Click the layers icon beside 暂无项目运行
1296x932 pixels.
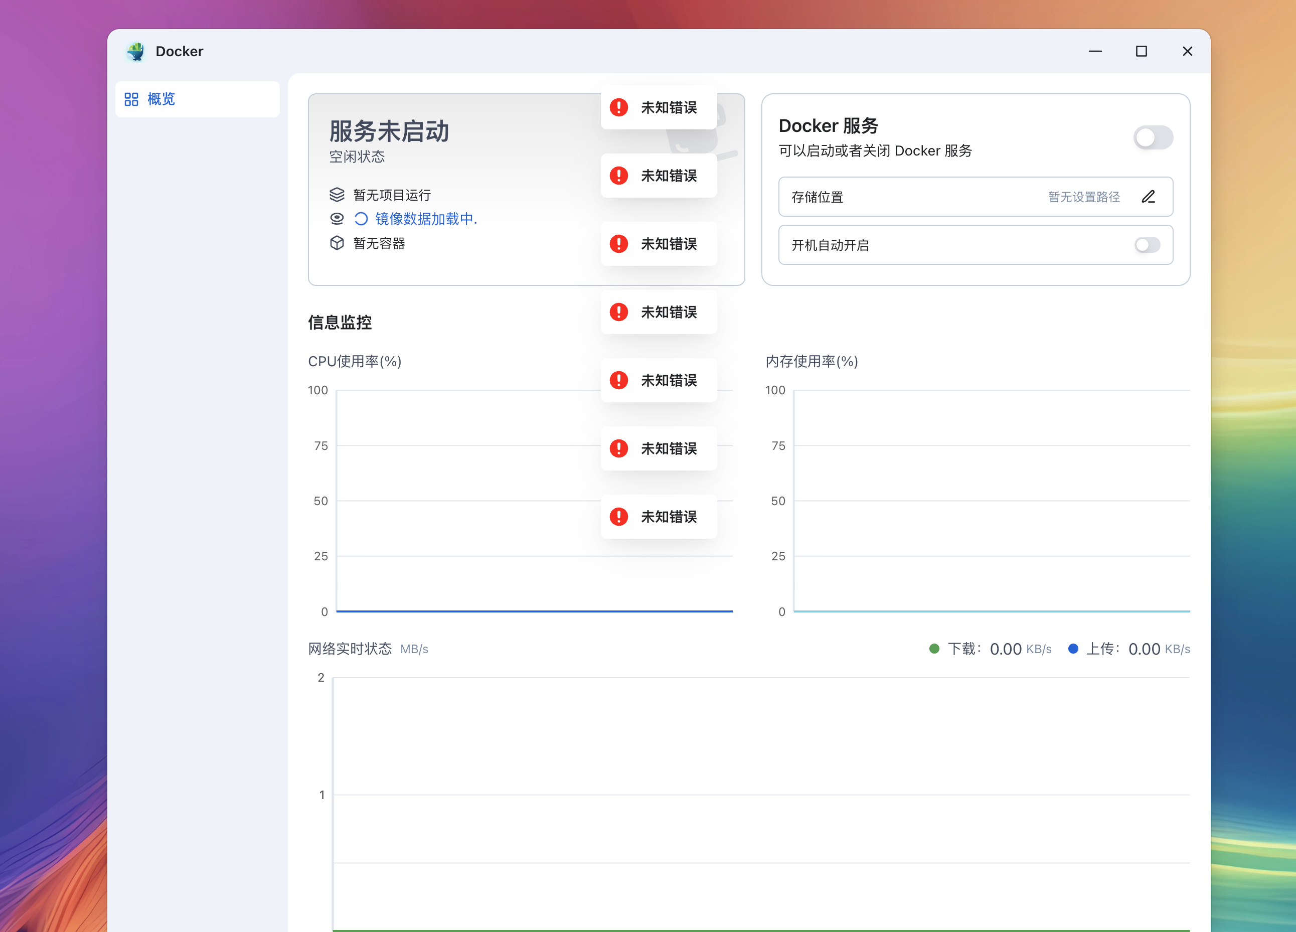337,195
